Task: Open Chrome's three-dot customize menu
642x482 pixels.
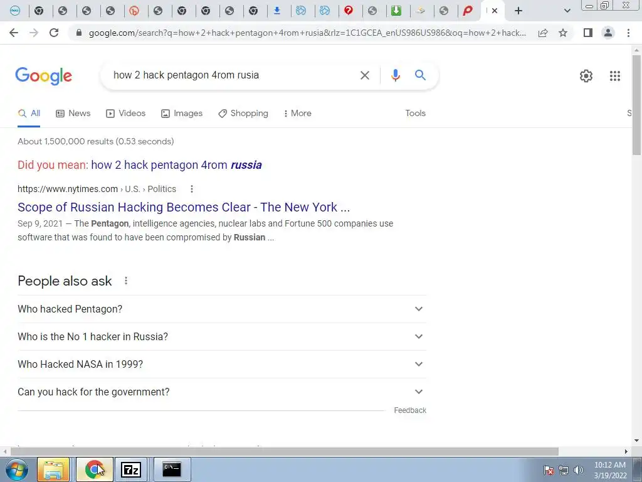Action: (x=628, y=33)
